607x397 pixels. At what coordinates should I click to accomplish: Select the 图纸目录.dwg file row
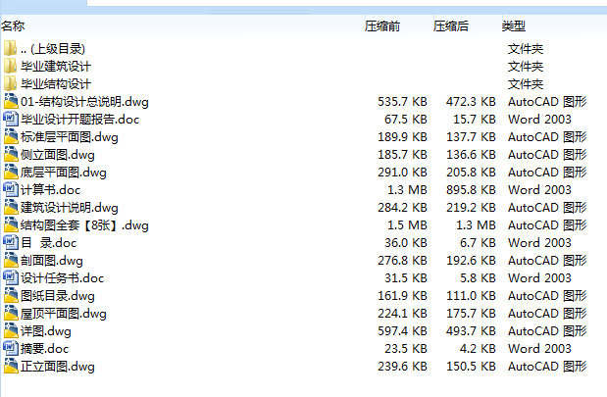click(57, 295)
